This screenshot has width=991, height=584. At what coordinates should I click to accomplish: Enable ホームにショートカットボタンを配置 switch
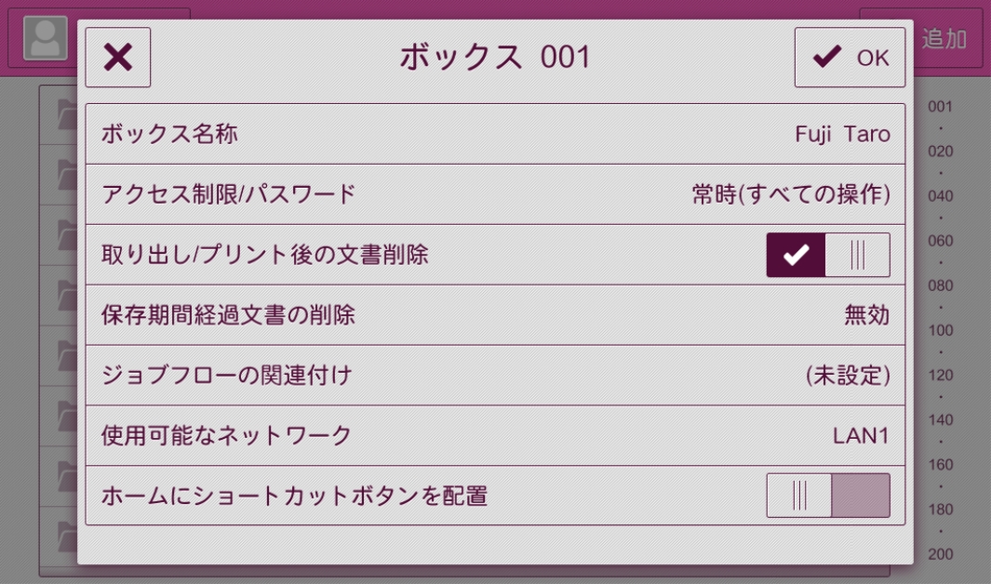pos(827,496)
